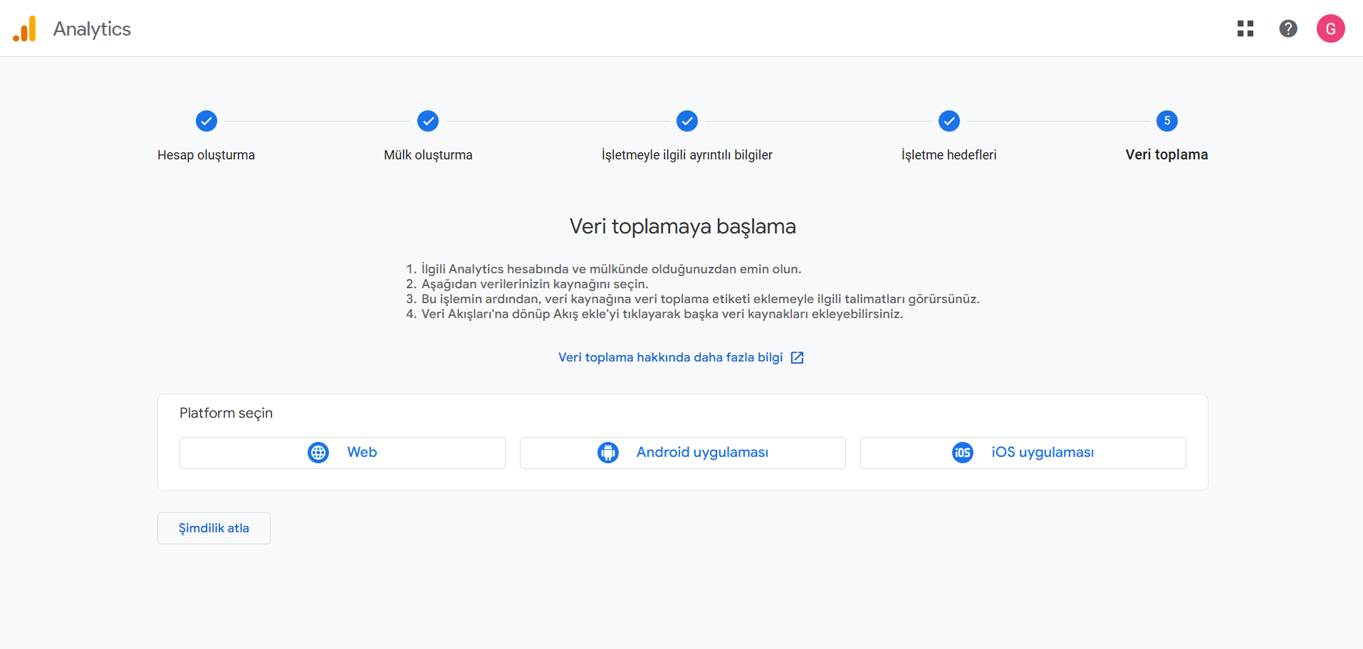Go to Hesap oluşturma step checkmark
Image resolution: width=1363 pixels, height=649 pixels.
click(x=207, y=121)
